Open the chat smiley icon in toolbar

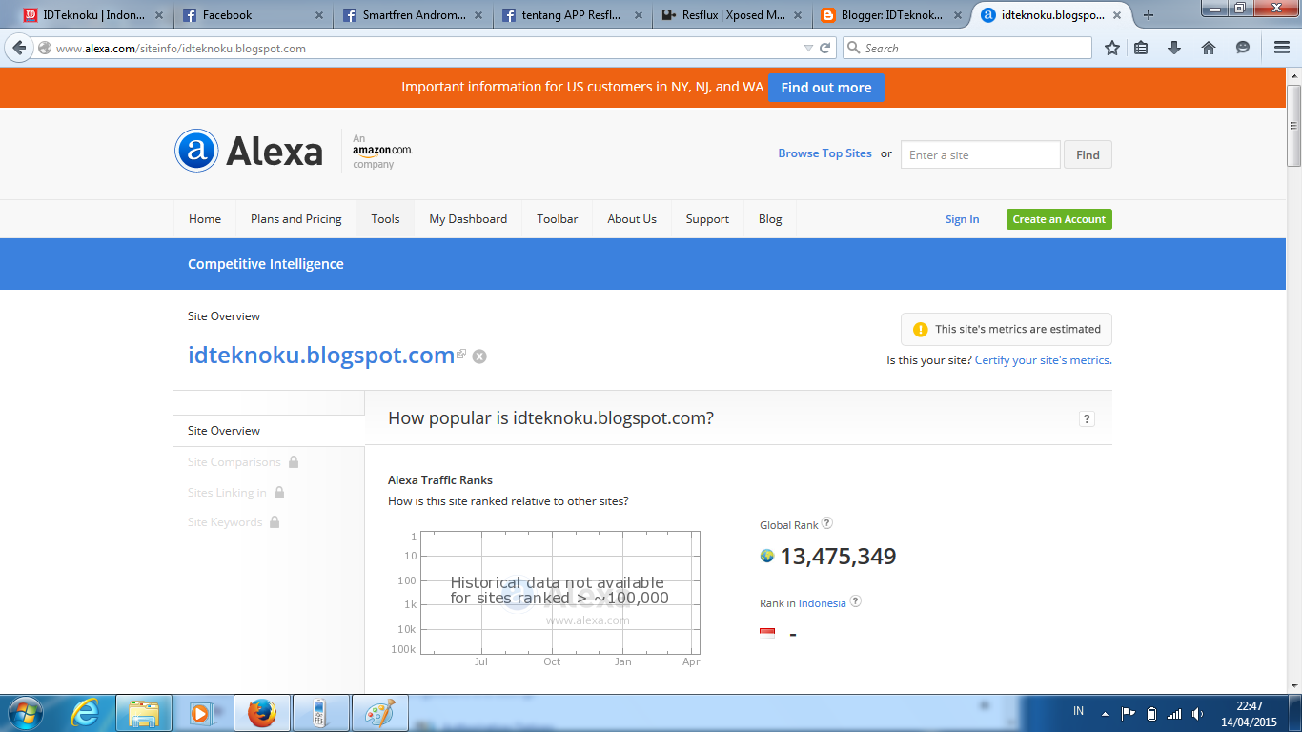pos(1243,48)
